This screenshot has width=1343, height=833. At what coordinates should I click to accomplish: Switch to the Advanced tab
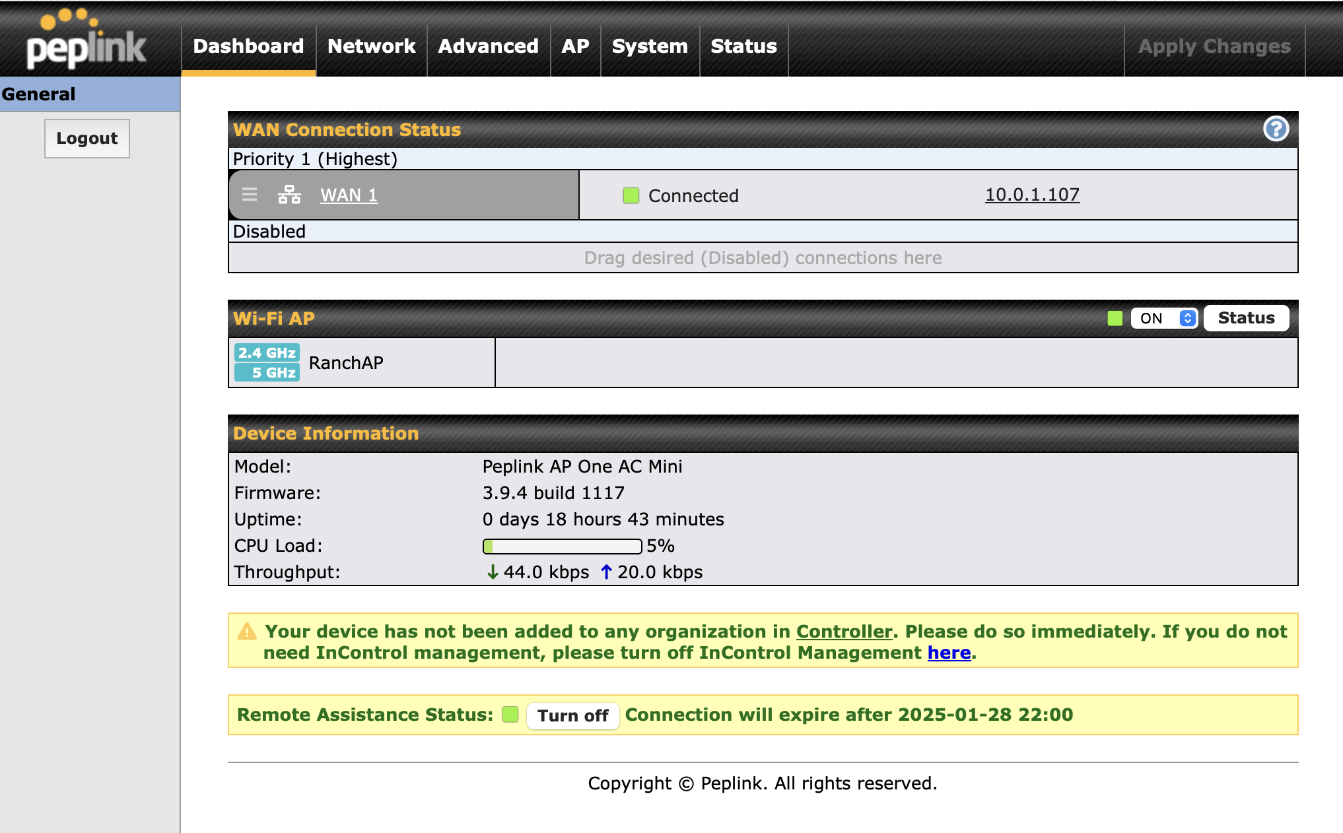488,46
